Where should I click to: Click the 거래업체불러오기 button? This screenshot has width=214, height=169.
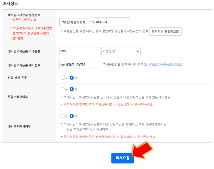74,22
